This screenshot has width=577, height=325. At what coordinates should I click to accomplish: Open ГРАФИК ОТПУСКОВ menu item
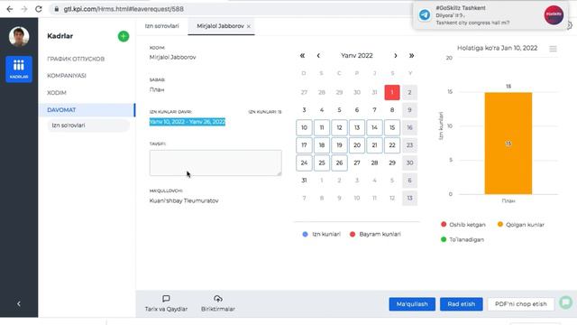(76, 59)
